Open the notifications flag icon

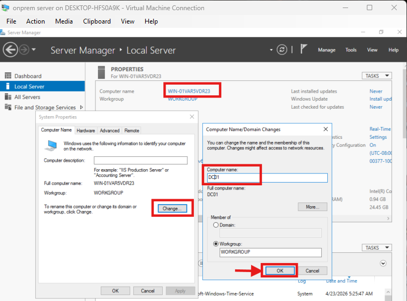click(304, 49)
